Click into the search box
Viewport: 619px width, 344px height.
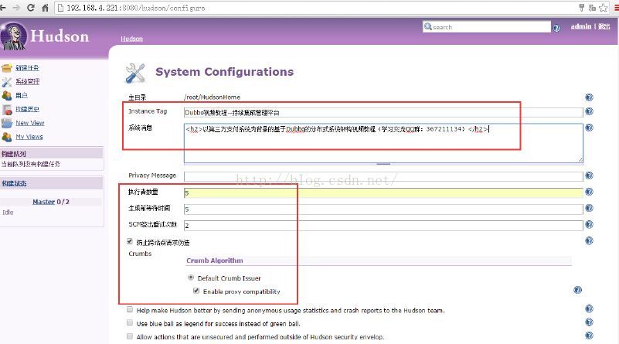pyautogui.click(x=486, y=27)
